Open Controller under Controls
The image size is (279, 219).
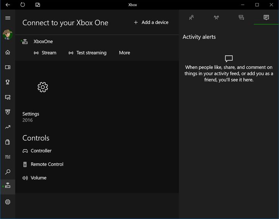point(37,151)
